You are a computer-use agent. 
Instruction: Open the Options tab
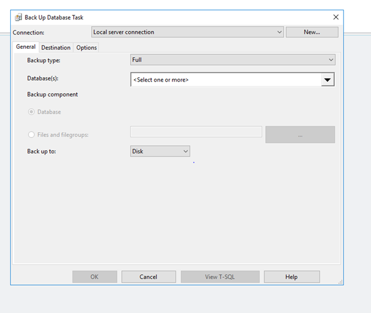pyautogui.click(x=86, y=48)
